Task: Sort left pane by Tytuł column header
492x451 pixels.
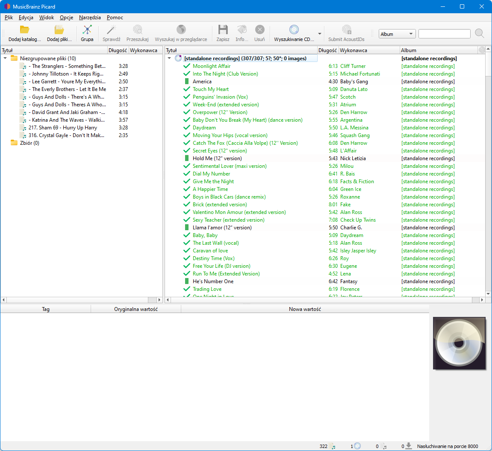Action: click(x=54, y=50)
